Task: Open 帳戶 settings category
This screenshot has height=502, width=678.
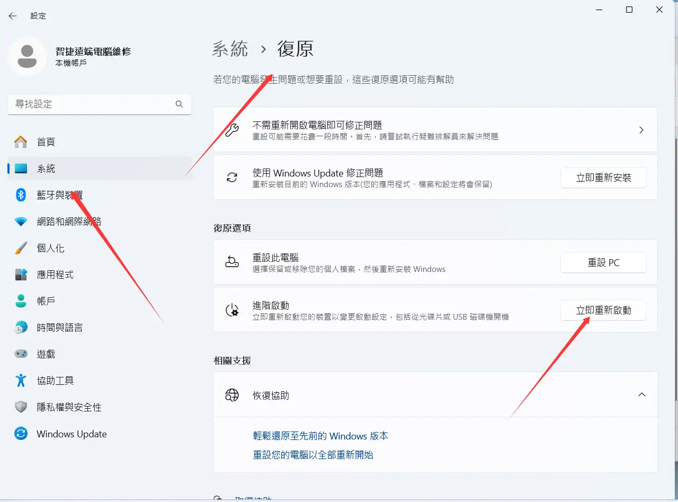Action: [100, 301]
